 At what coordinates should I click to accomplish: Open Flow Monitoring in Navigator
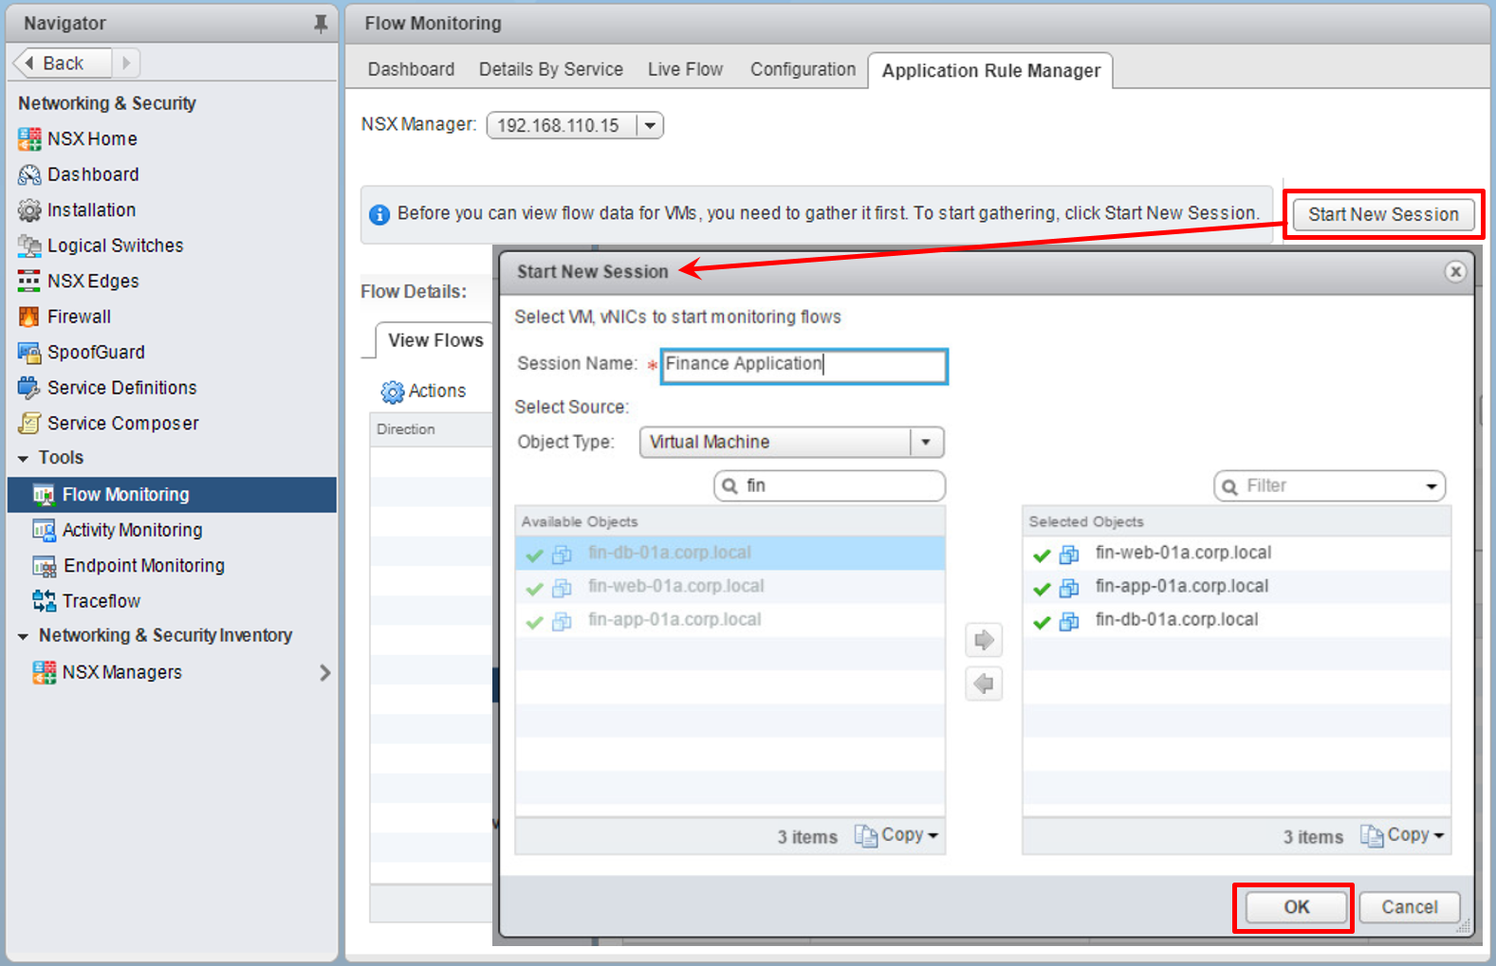point(172,495)
